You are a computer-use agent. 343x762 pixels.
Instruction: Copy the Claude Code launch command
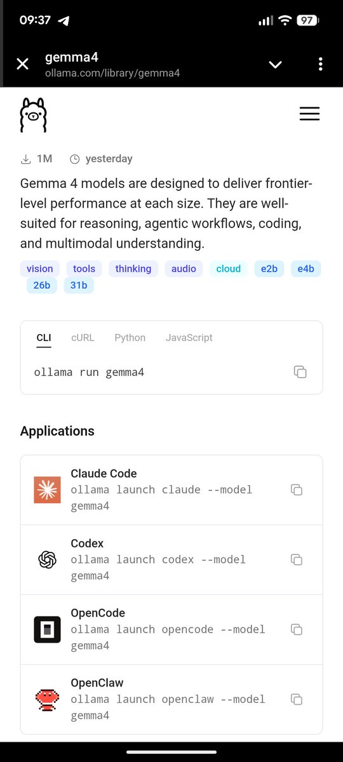[296, 490]
